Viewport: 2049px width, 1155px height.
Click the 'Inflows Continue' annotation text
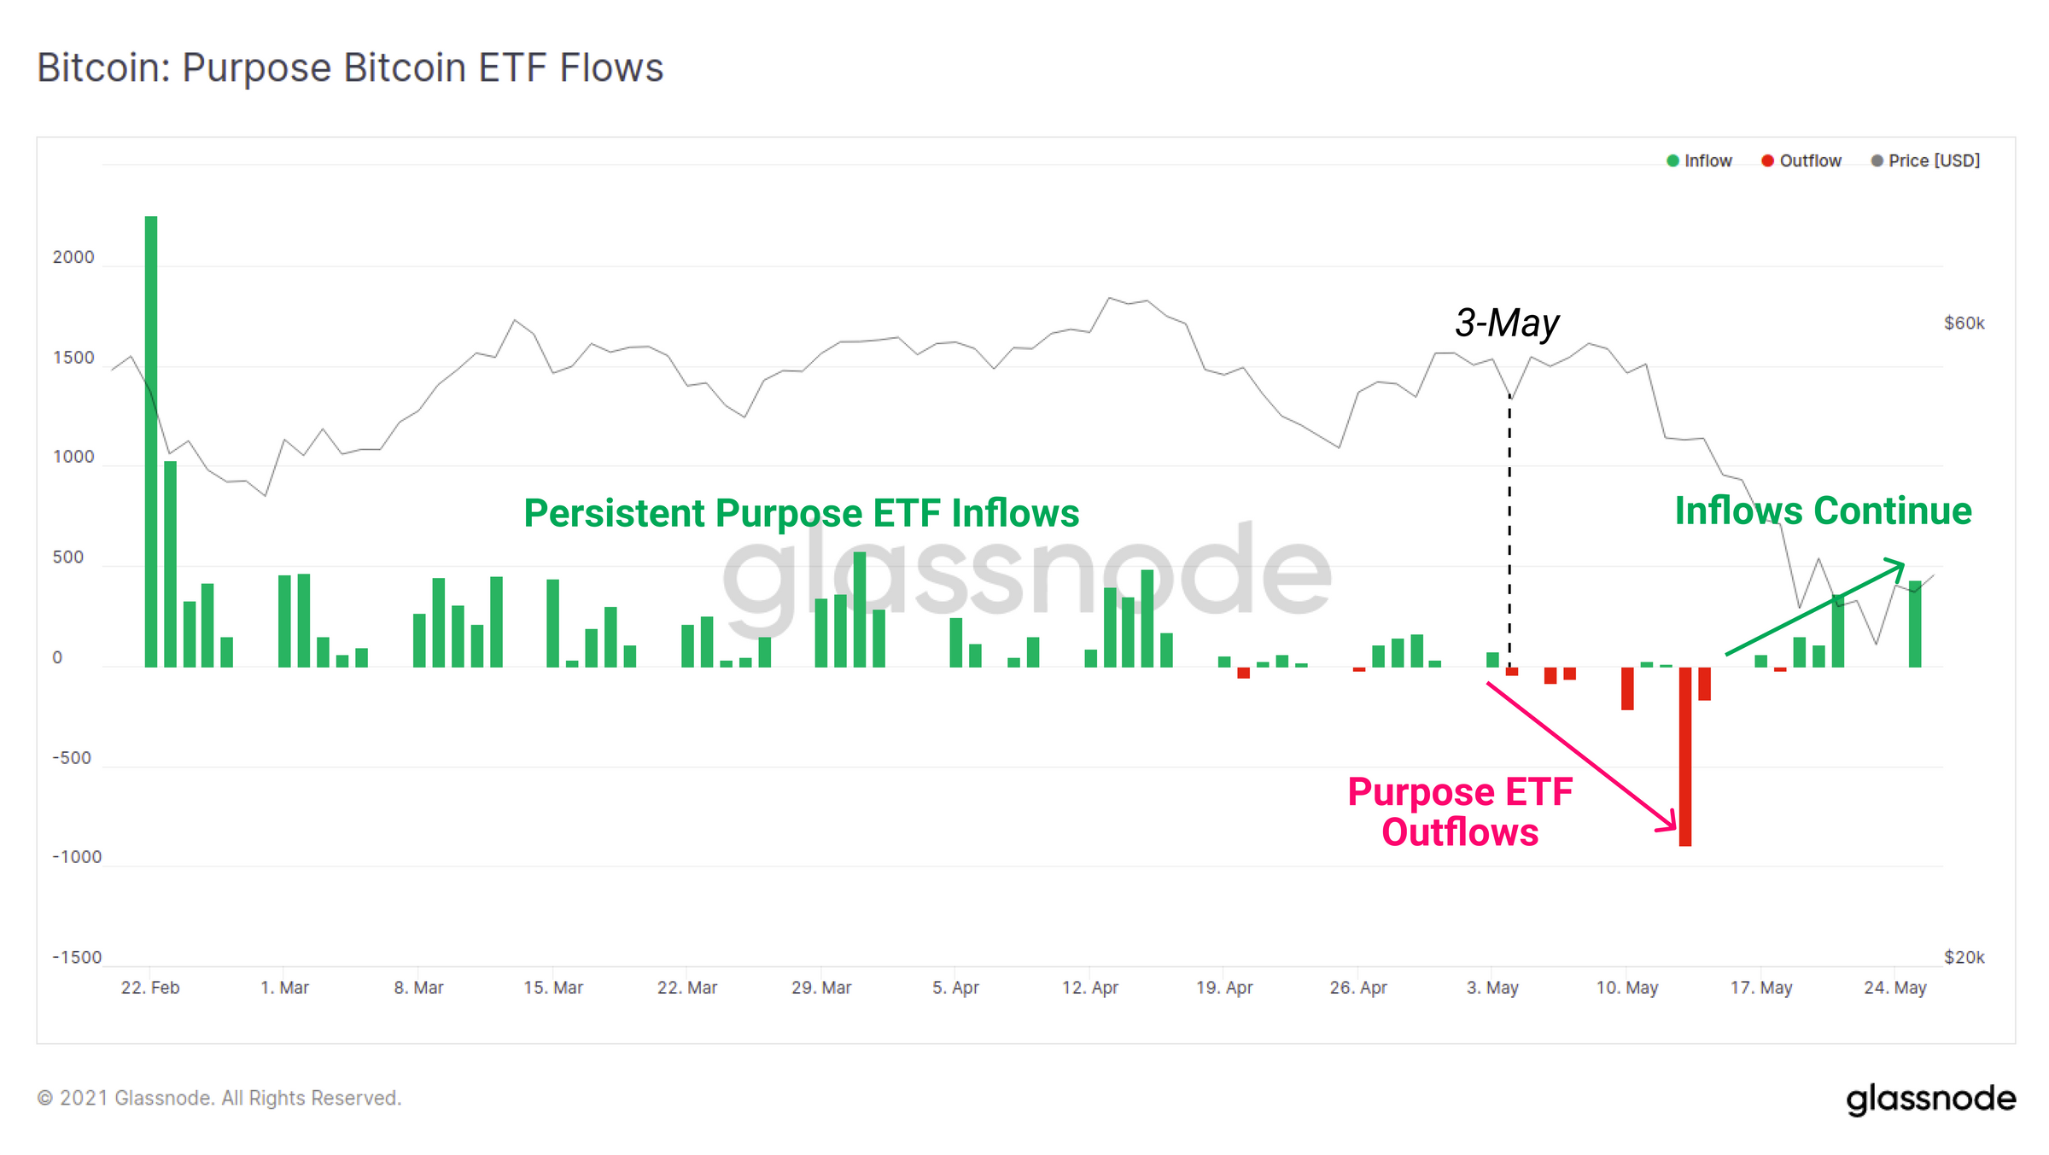click(1823, 510)
